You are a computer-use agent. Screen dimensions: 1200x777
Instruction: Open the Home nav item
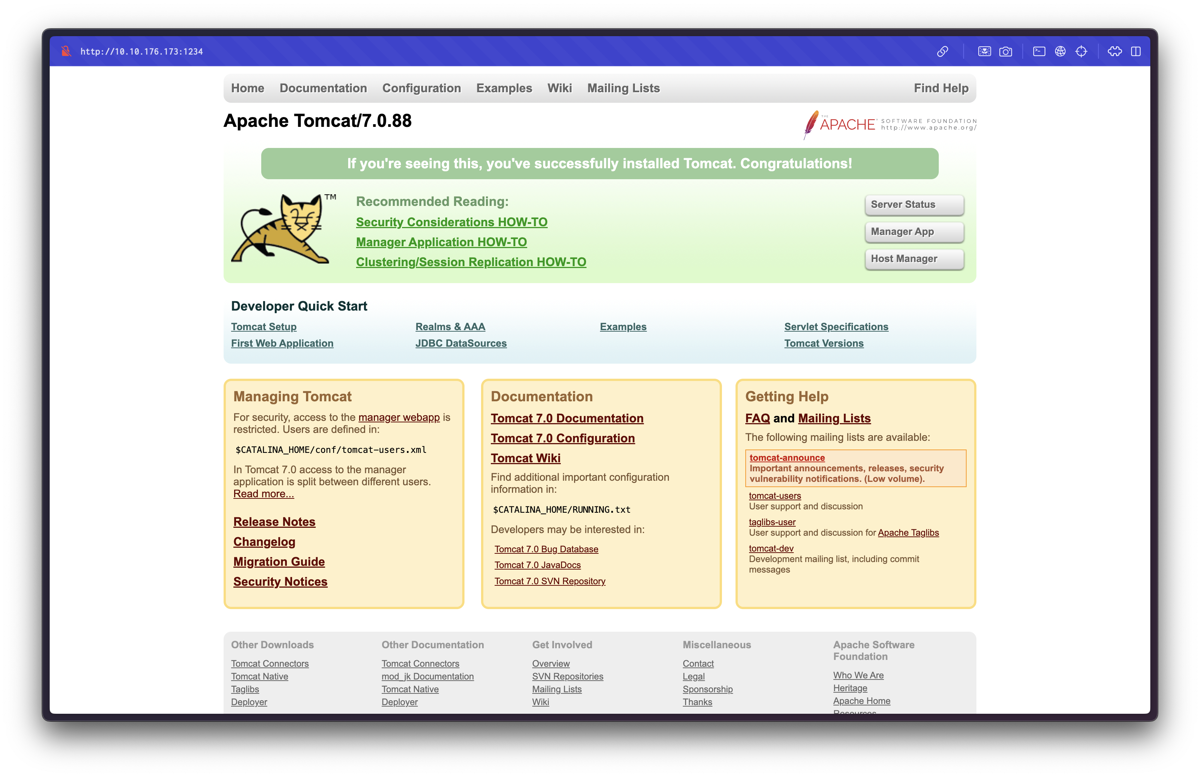(248, 88)
